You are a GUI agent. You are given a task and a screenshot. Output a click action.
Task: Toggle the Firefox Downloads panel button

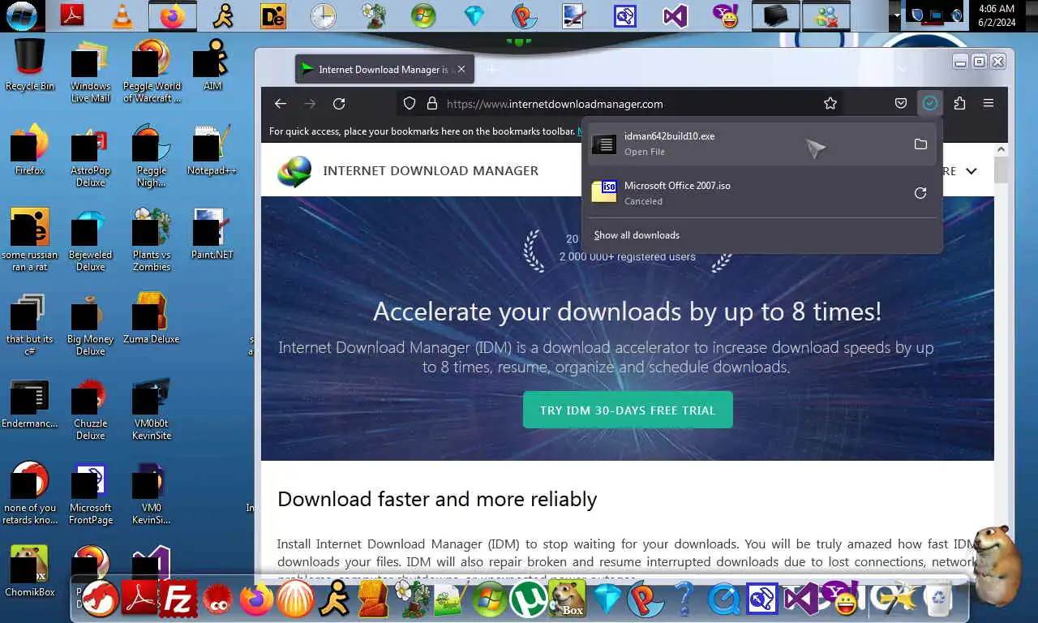pyautogui.click(x=930, y=103)
